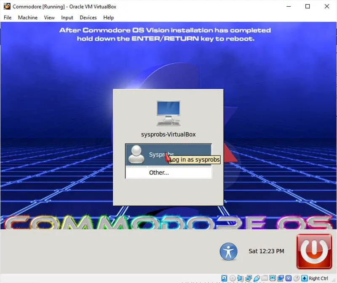Choose the Other... login option
Viewport: 337px width, 283px height.
168,172
